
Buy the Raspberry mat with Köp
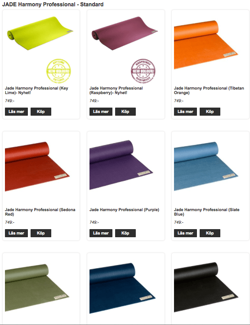[x=125, y=112]
